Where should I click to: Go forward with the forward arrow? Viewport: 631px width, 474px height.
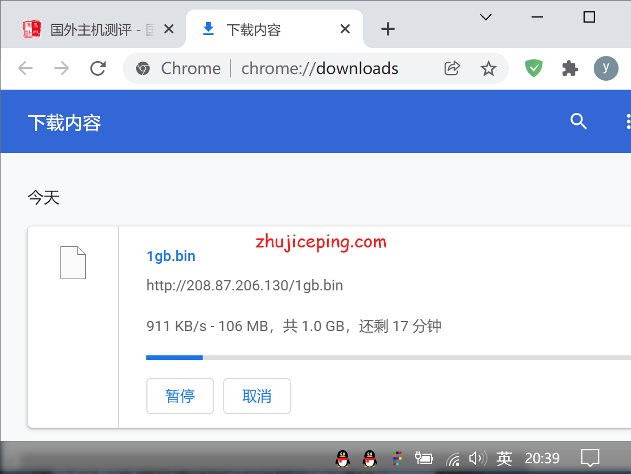coord(62,68)
